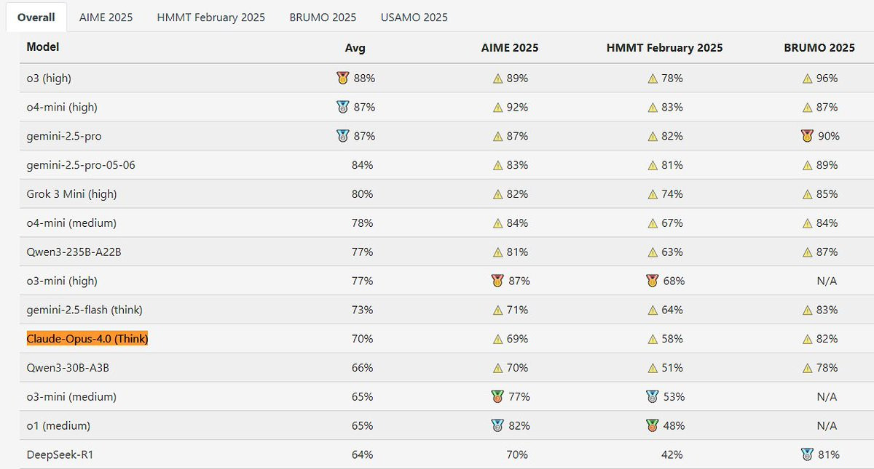Click the warning icon in Qwen3-235B-A22B AIME cell
Screen dimensions: 874x469
tap(498, 252)
